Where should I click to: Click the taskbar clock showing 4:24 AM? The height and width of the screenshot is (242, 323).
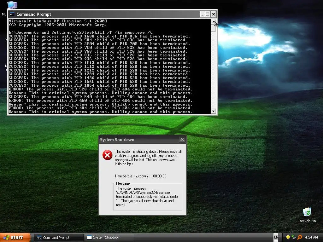point(311,237)
